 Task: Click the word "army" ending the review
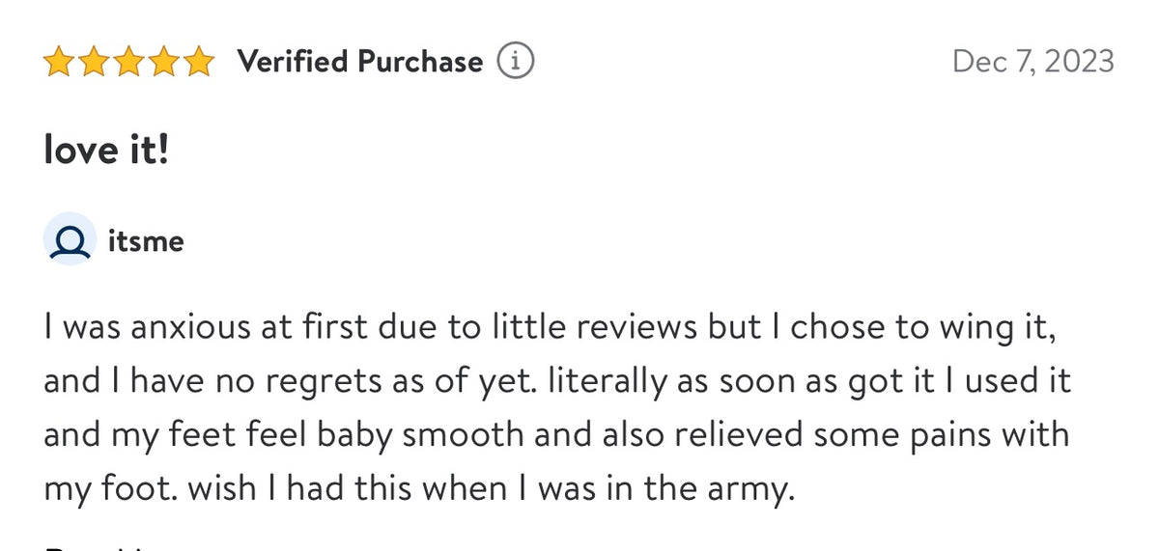pos(753,489)
